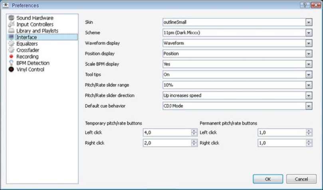
Task: Click the Interface monitor icon
Action: [11, 37]
